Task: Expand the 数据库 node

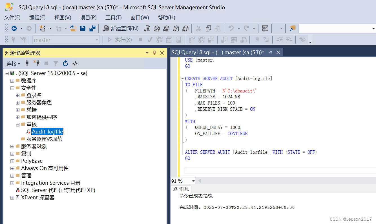Action: pyautogui.click(x=12, y=81)
